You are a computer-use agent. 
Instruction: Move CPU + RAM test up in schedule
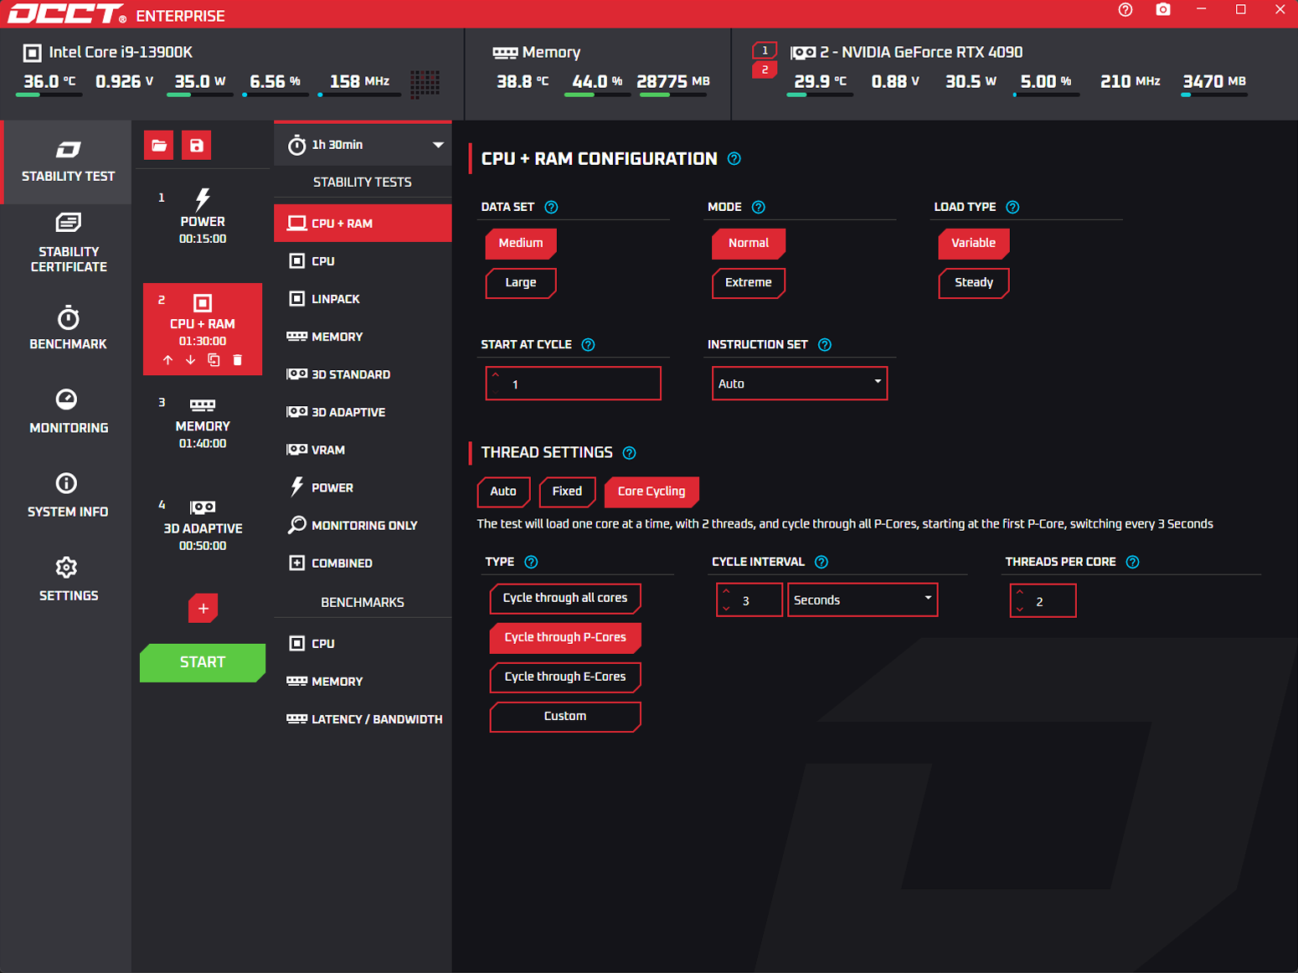(167, 360)
